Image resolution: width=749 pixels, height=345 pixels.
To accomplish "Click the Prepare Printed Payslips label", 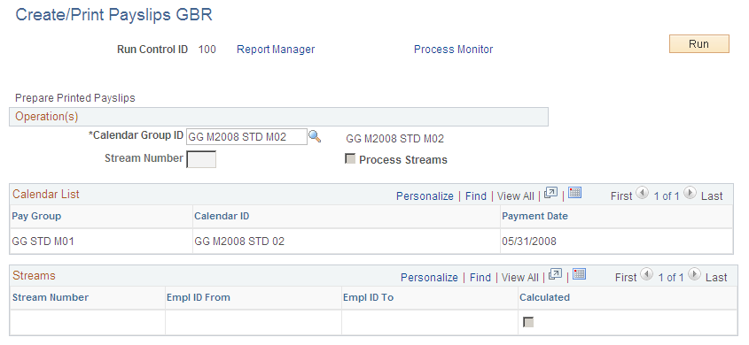I will click(x=75, y=97).
